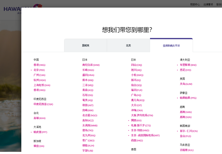This screenshot has height=154, width=222.
Task: Click 樟宜 (SIN) under 新加坡
Action: (39, 146)
